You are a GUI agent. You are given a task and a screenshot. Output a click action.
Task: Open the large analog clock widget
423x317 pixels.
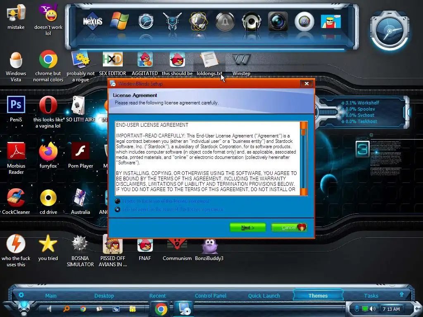pyautogui.click(x=390, y=31)
